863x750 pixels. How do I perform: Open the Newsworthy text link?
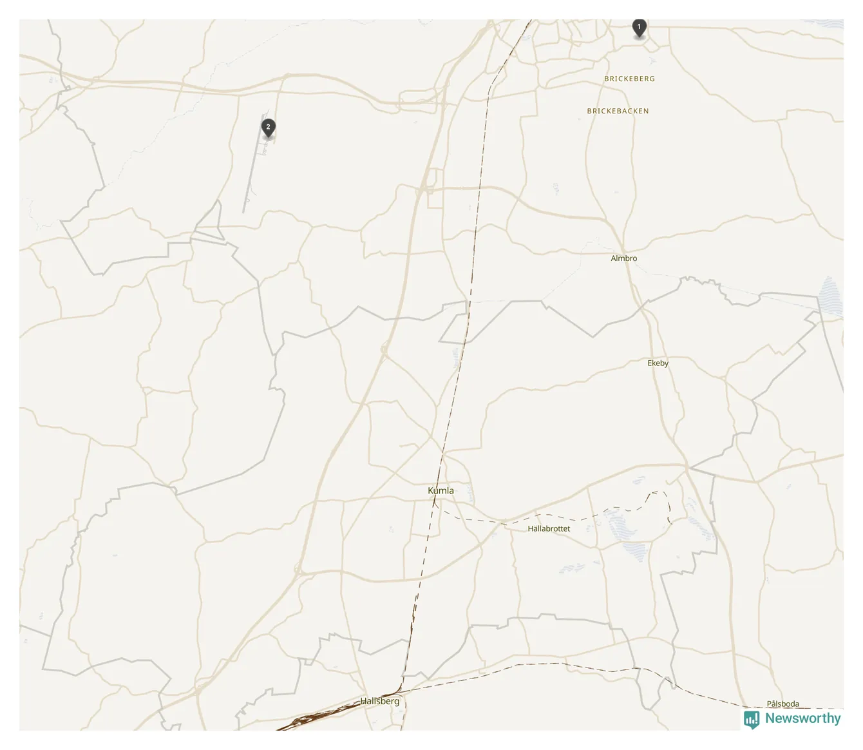pos(802,718)
